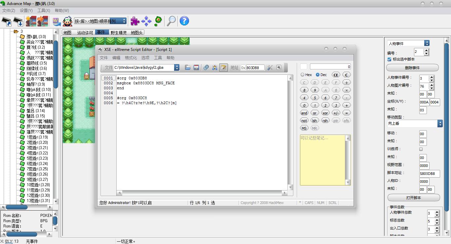The width and height of the screenshot is (451, 244).
Task: Click the calculator equals key
Action: [x=346, y=113]
